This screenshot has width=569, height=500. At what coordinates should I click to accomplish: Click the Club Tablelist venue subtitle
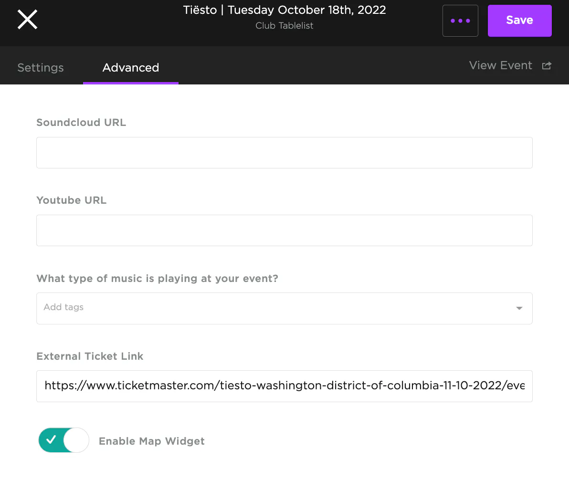pos(284,26)
